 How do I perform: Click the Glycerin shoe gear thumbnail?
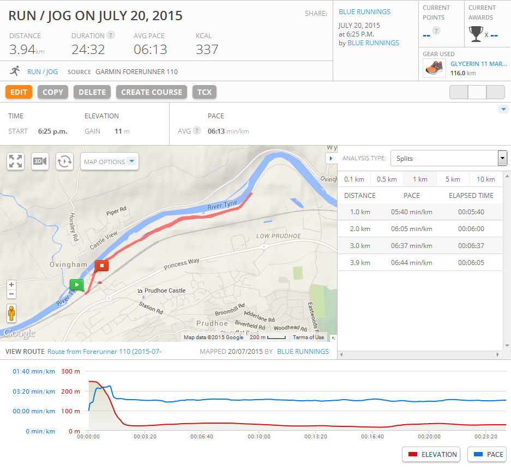434,68
